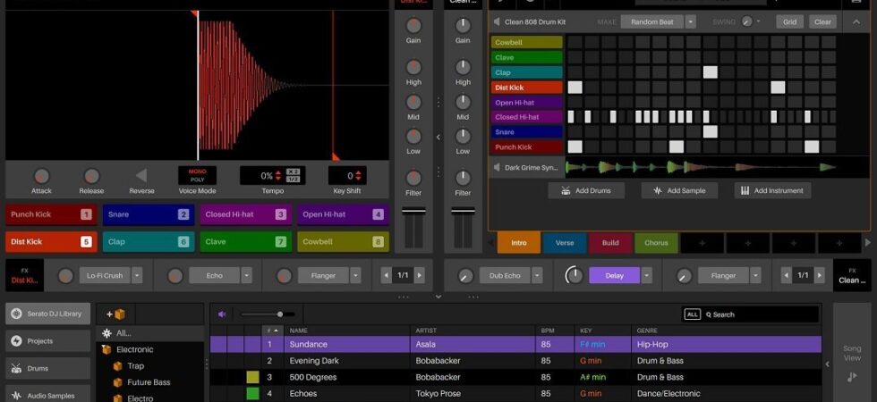Switch to the Verse scene tab
The image size is (877, 402).
pos(565,243)
